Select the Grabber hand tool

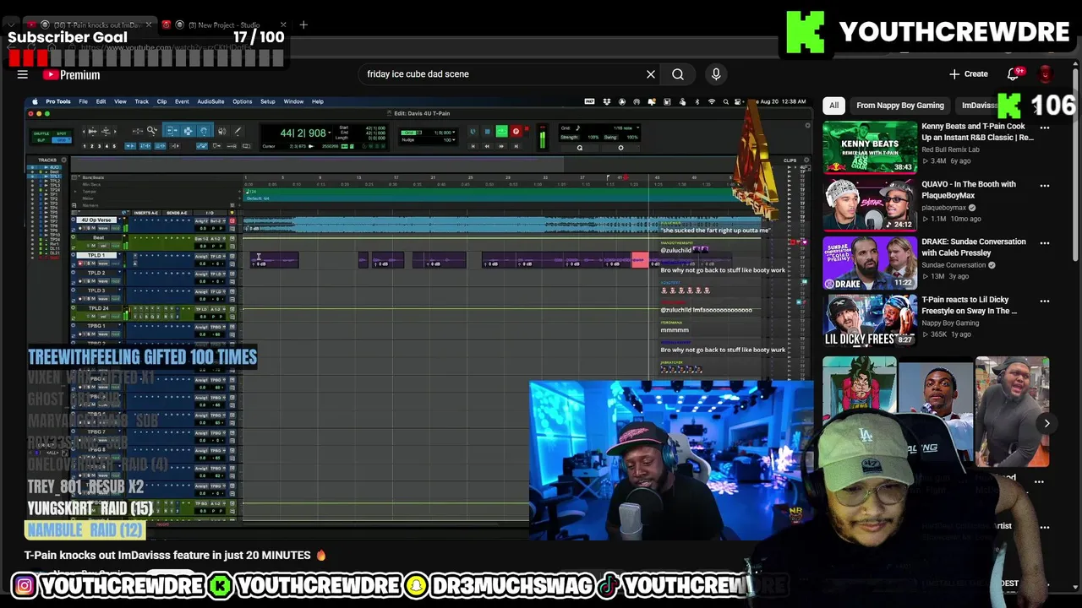[x=204, y=131]
